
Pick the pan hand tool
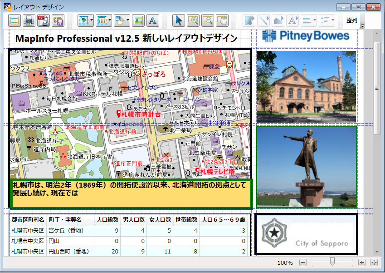tap(222, 20)
